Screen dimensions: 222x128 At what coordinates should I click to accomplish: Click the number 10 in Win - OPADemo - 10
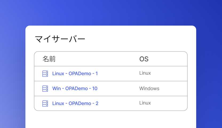point(95,89)
